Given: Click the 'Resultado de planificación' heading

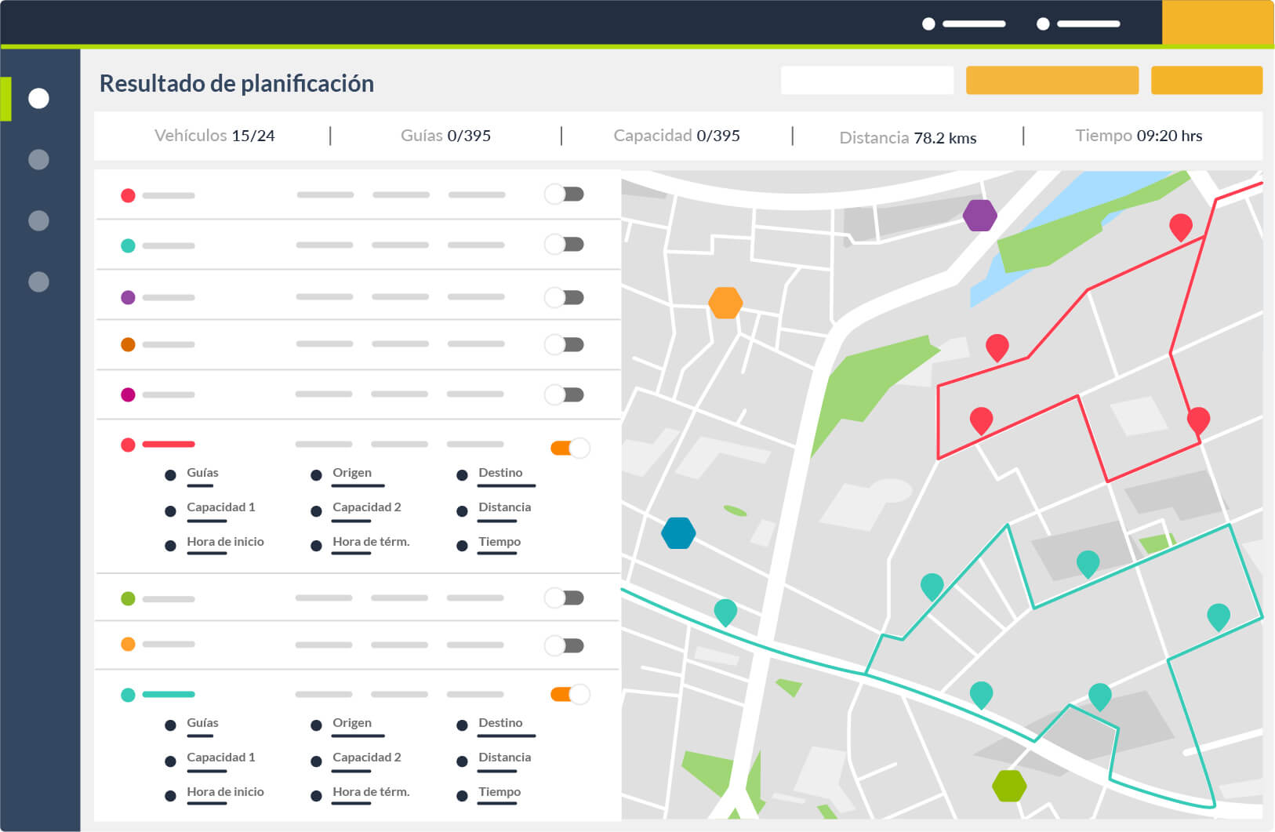Looking at the screenshot, I should click(x=237, y=83).
